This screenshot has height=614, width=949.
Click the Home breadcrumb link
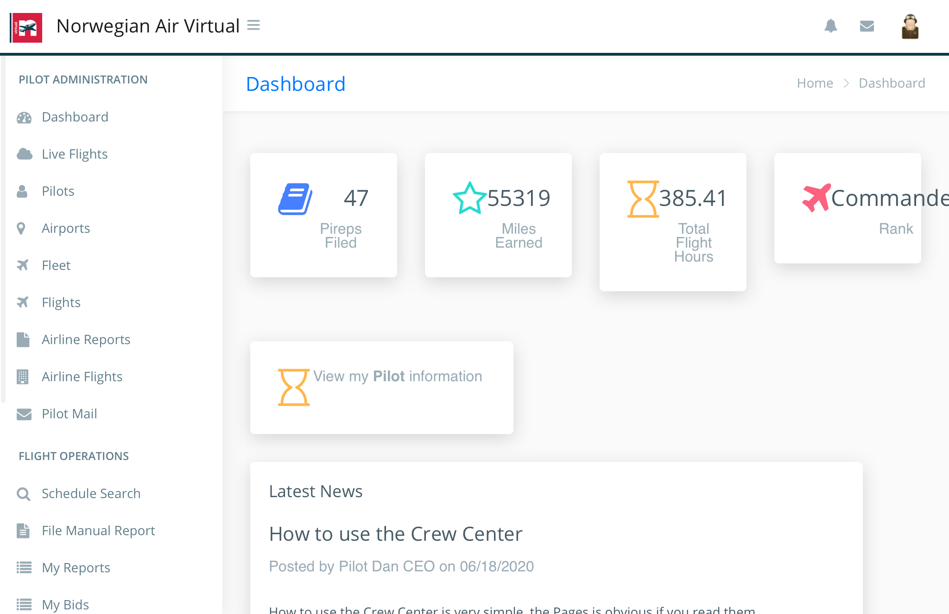tap(815, 83)
